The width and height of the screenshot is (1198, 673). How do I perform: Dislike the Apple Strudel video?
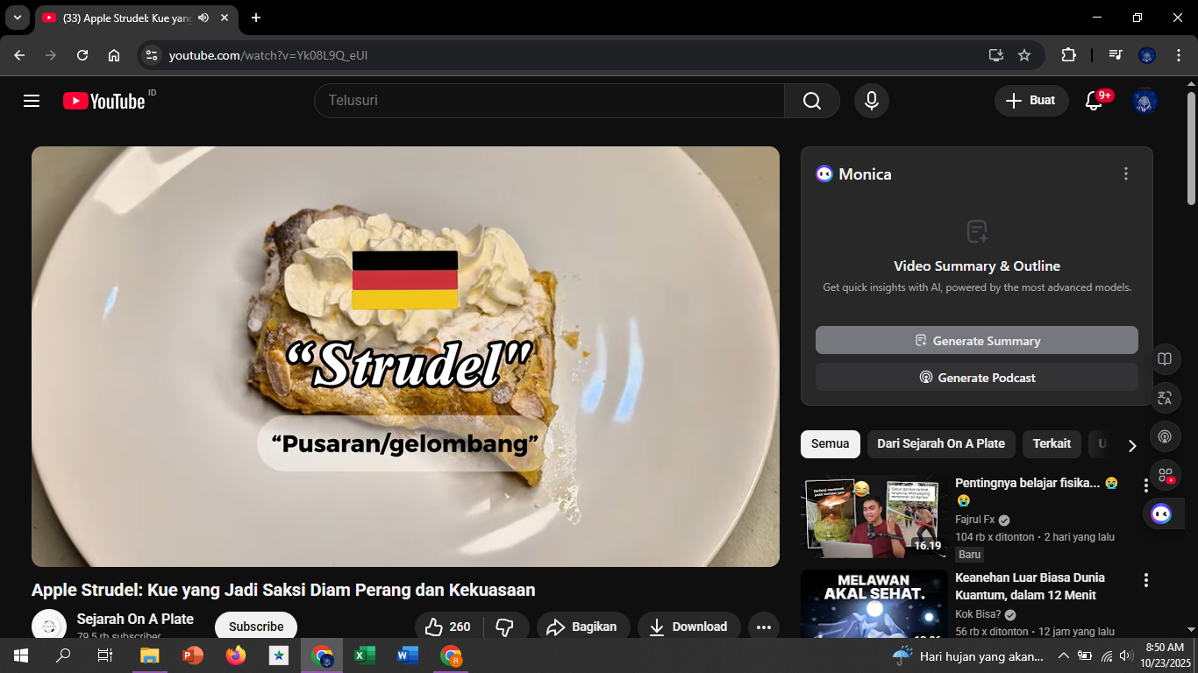click(x=504, y=627)
